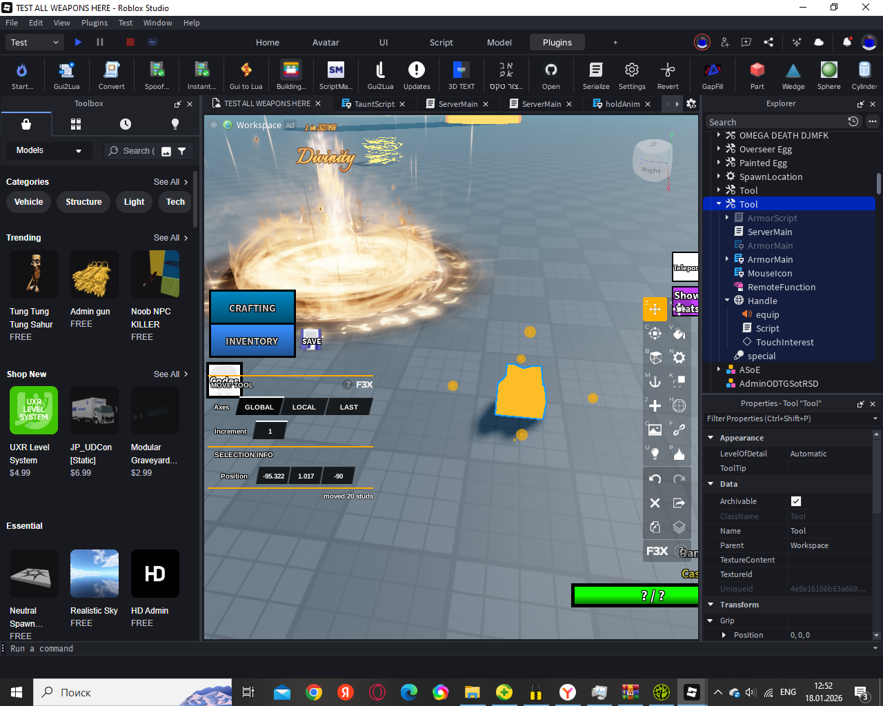Switch to the holdAnim script tab
This screenshot has width=883, height=706.
pyautogui.click(x=622, y=104)
